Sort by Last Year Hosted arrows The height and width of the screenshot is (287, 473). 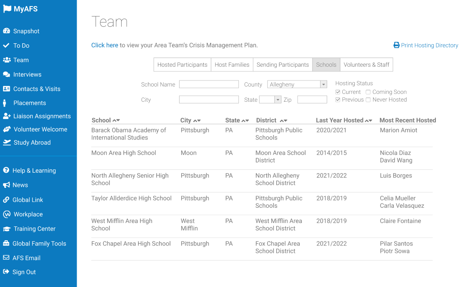[368, 120]
